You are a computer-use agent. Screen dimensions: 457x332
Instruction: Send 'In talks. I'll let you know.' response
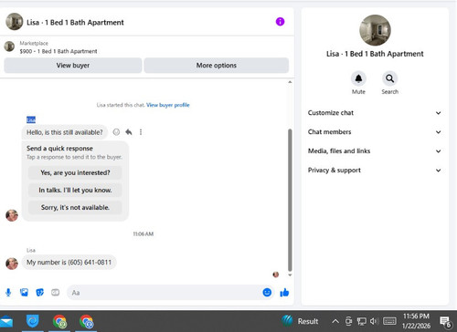[75, 190]
